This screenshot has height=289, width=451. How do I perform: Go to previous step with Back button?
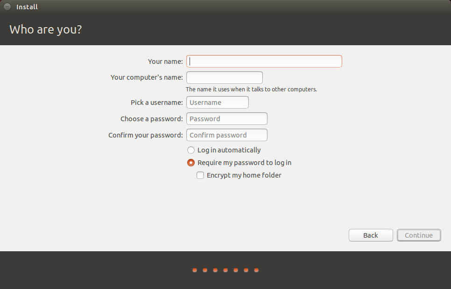(371, 235)
